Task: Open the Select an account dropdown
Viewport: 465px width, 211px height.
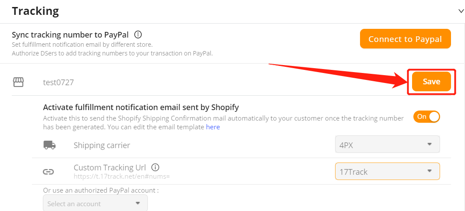Action: [95, 203]
